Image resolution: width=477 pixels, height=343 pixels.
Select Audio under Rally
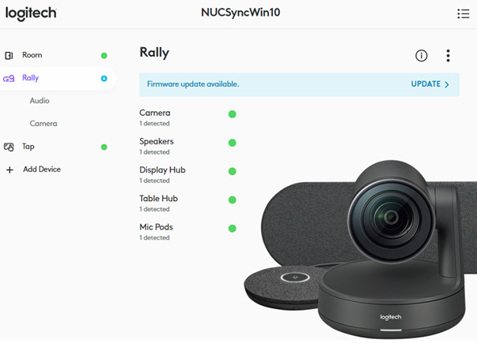[39, 101]
